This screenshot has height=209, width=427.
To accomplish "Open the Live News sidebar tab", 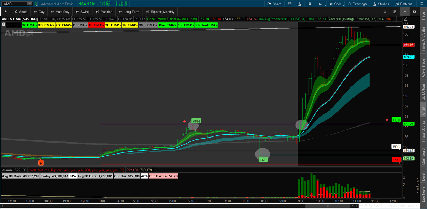I will (x=423, y=193).
